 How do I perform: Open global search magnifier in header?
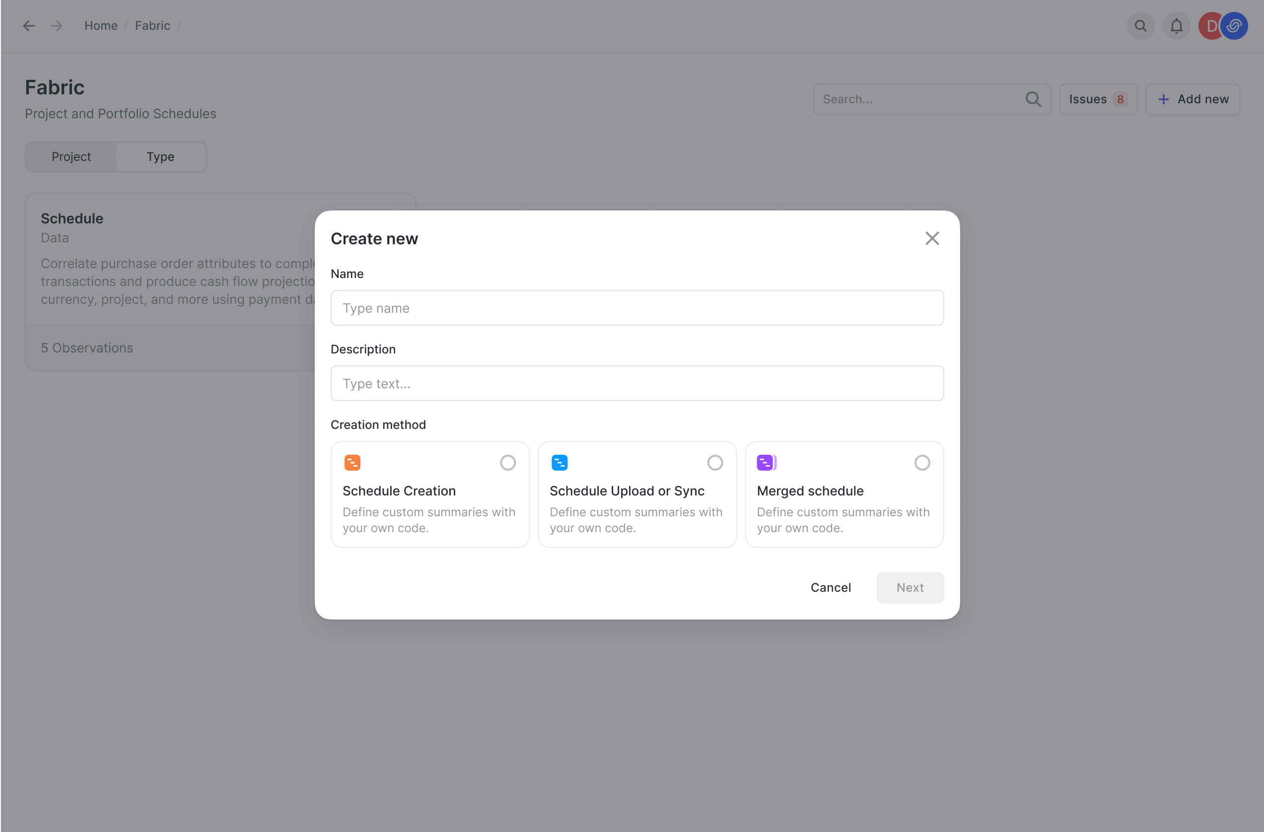point(1140,25)
